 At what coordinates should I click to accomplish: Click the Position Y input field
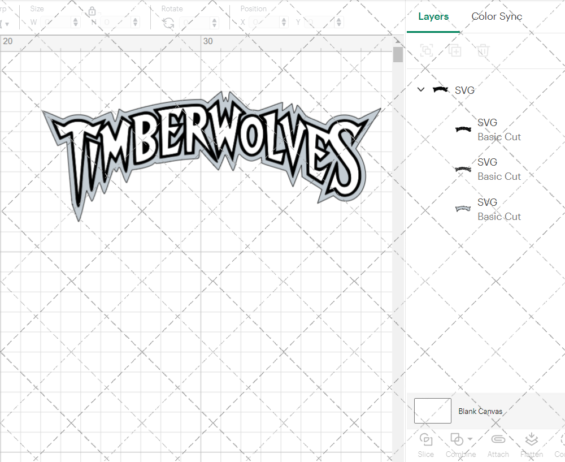320,23
